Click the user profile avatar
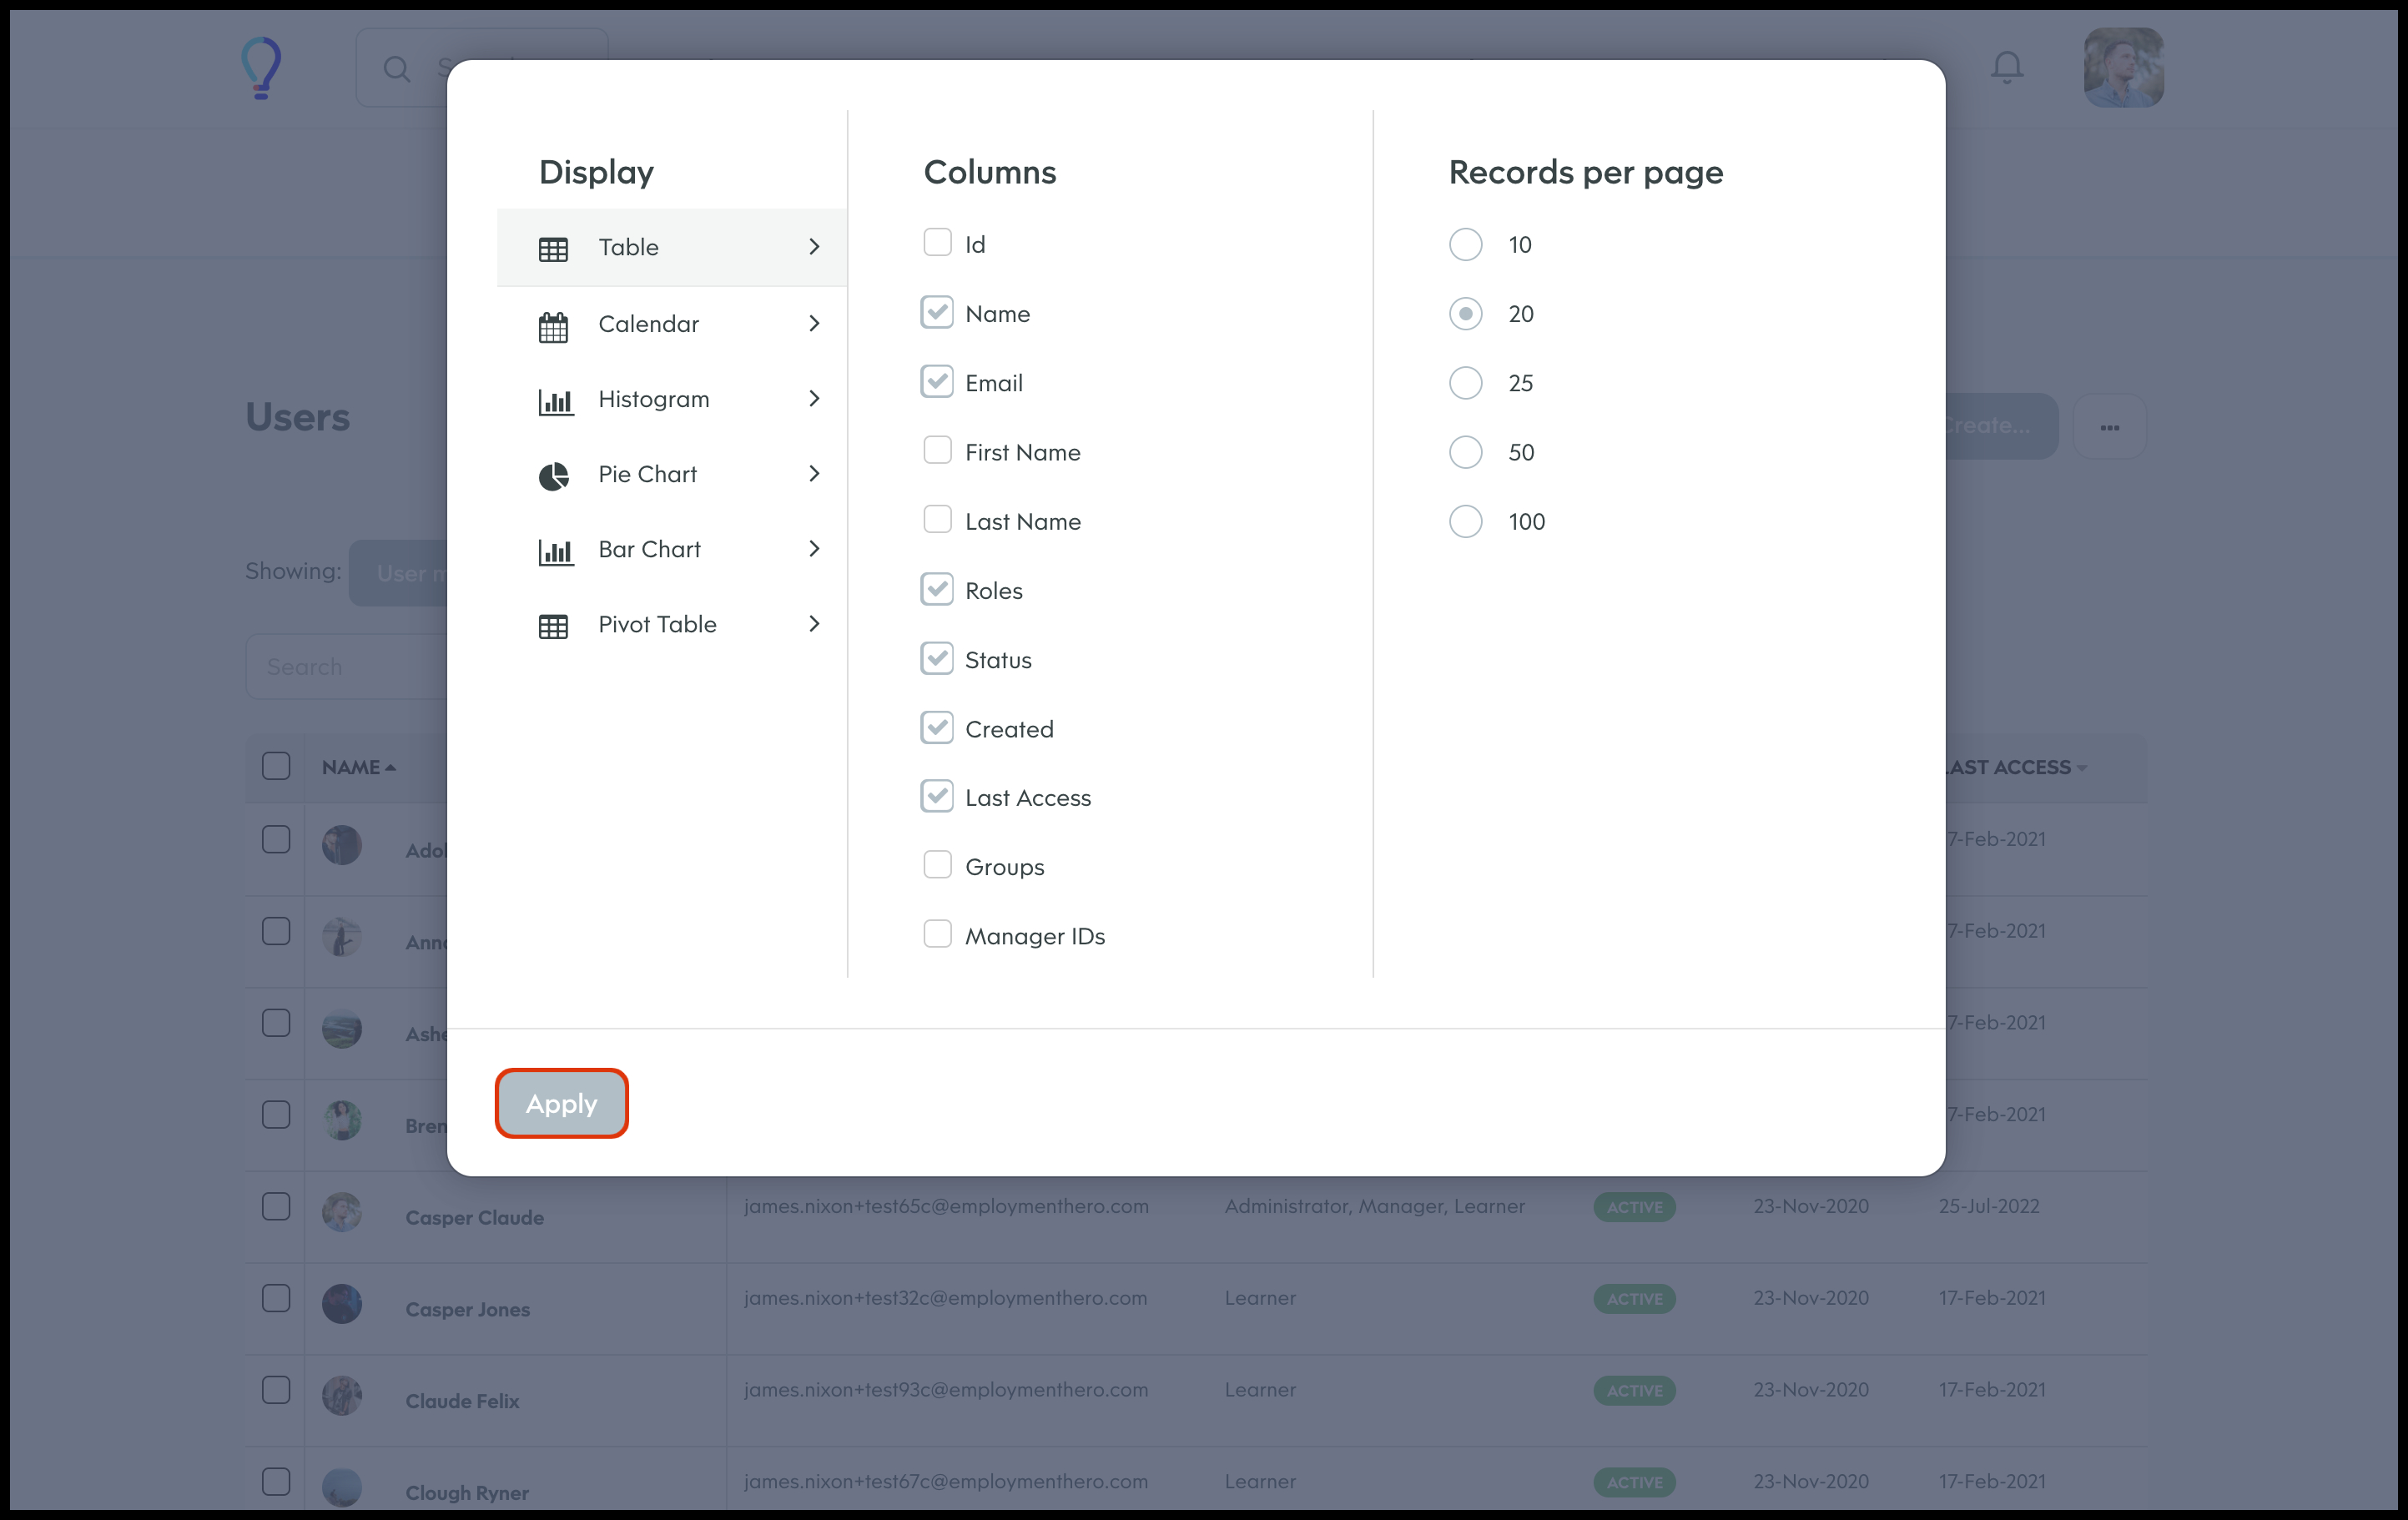This screenshot has width=2408, height=1520. pos(2123,67)
